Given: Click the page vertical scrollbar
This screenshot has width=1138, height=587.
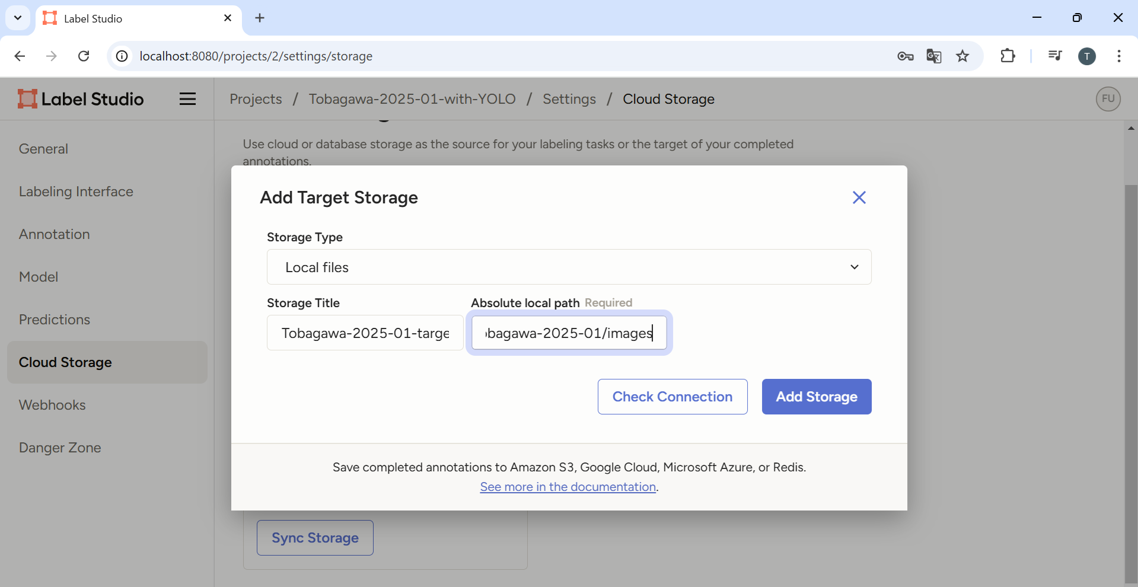Looking at the screenshot, I should click(x=1130, y=384).
